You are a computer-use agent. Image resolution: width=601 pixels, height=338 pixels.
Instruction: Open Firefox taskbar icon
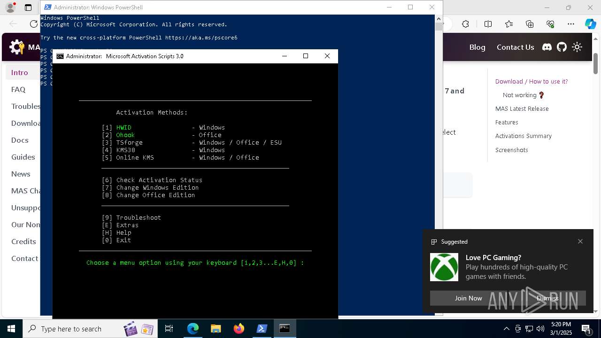[x=239, y=329]
